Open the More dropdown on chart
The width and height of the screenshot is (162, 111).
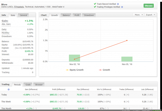pos(138,15)
